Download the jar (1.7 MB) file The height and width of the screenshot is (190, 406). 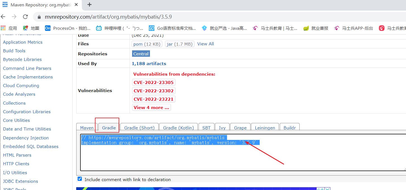[179, 44]
